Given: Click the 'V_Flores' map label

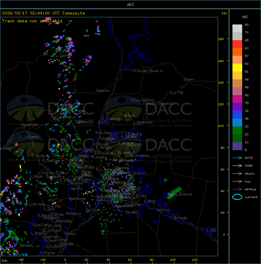Looking at the screenshot, I should [x=47, y=253].
